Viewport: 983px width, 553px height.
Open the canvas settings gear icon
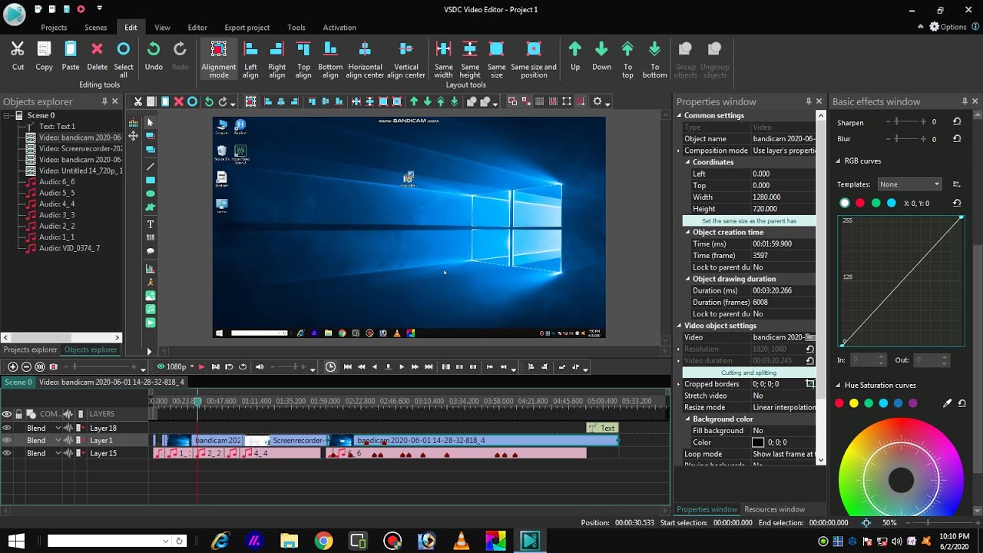click(597, 101)
